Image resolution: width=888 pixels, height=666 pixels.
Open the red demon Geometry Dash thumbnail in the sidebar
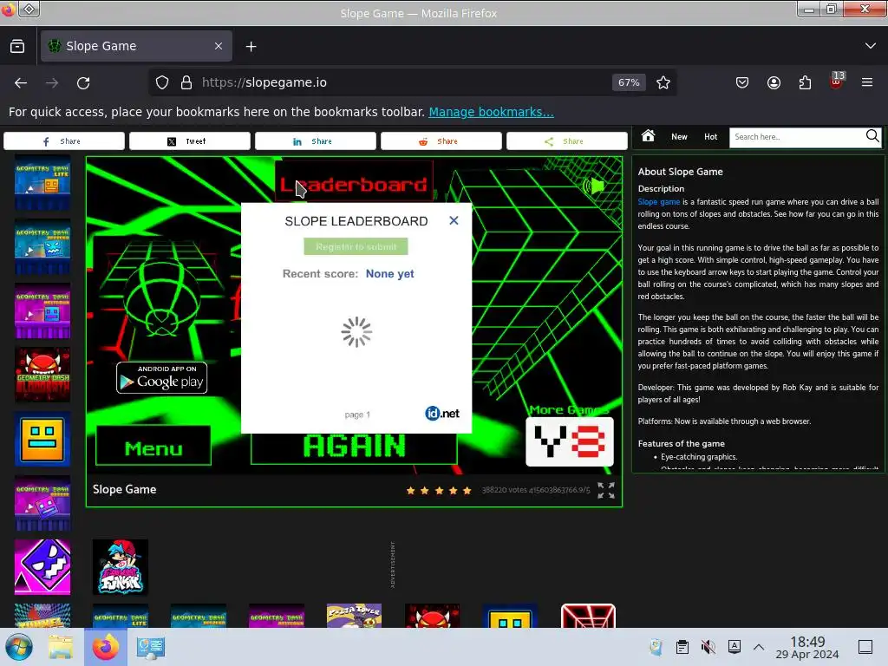[42, 375]
